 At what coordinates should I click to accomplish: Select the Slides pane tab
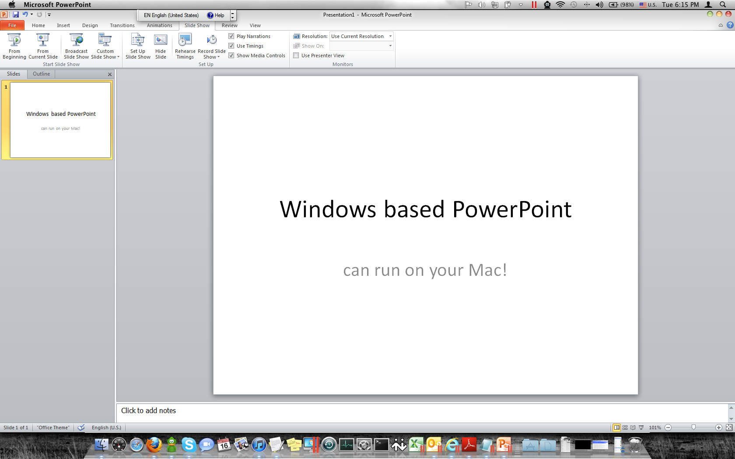point(14,74)
